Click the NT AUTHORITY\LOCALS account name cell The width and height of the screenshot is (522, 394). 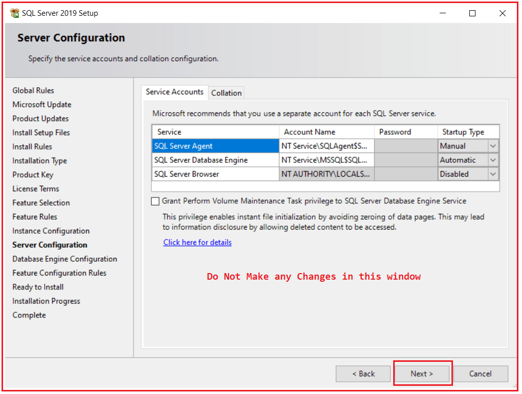pos(327,174)
